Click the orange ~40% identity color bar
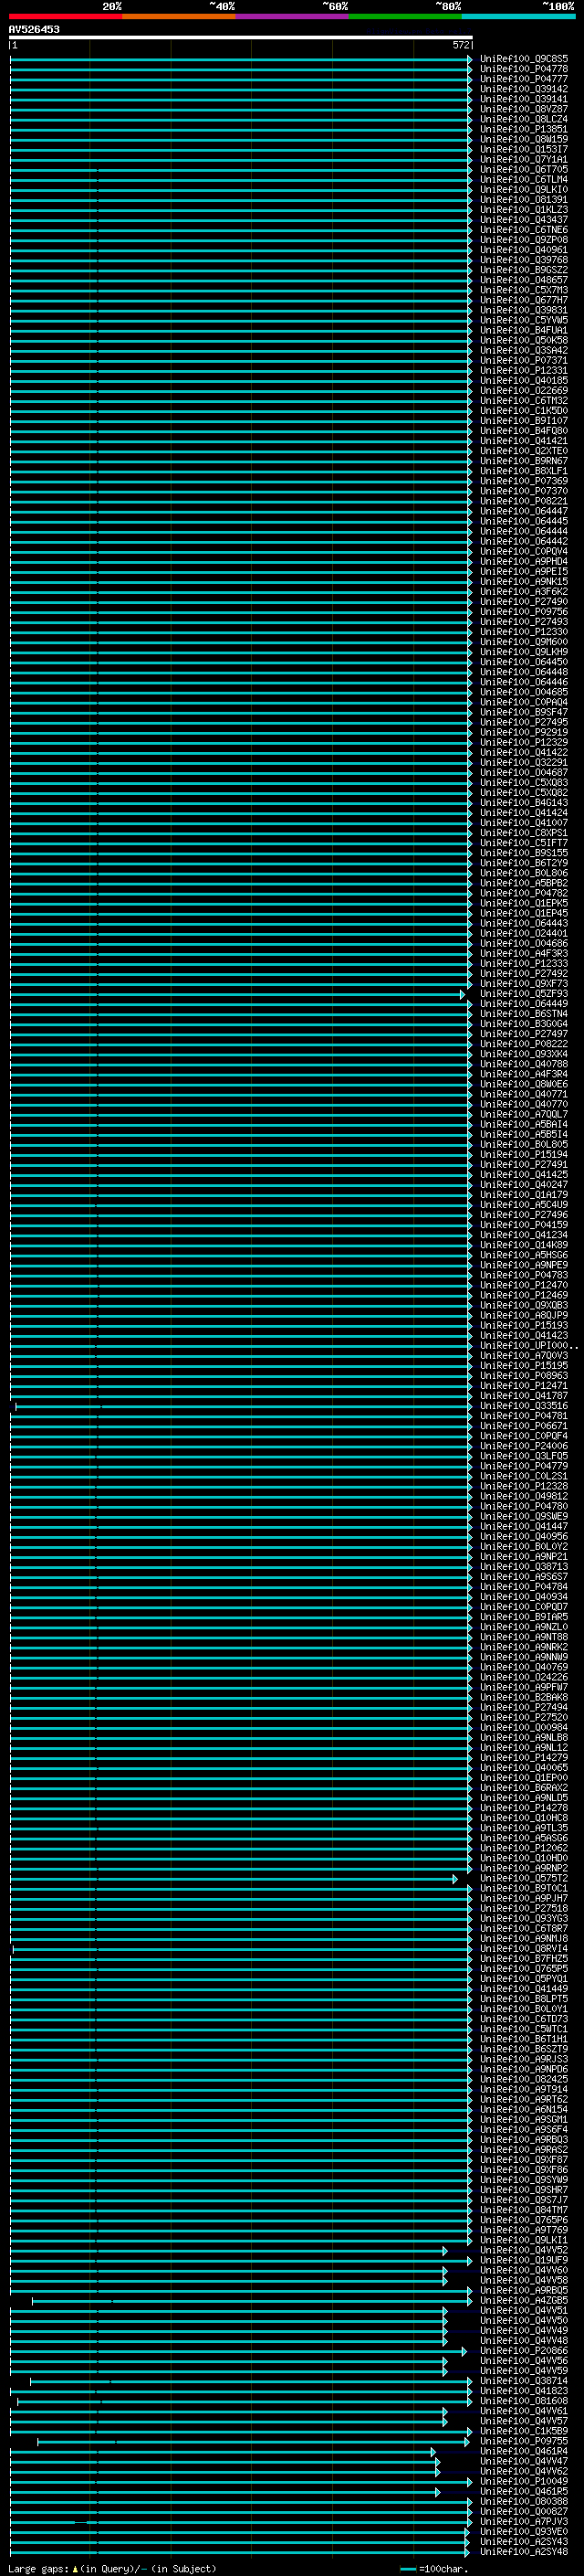The height and width of the screenshot is (2576, 584). [179, 16]
